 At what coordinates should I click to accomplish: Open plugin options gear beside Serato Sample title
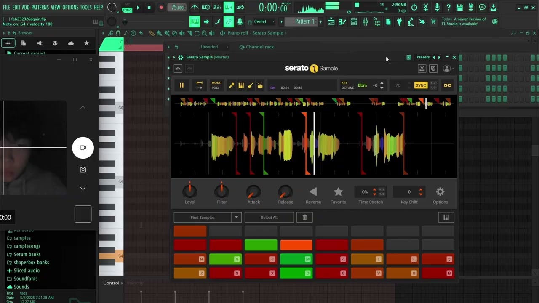click(181, 57)
